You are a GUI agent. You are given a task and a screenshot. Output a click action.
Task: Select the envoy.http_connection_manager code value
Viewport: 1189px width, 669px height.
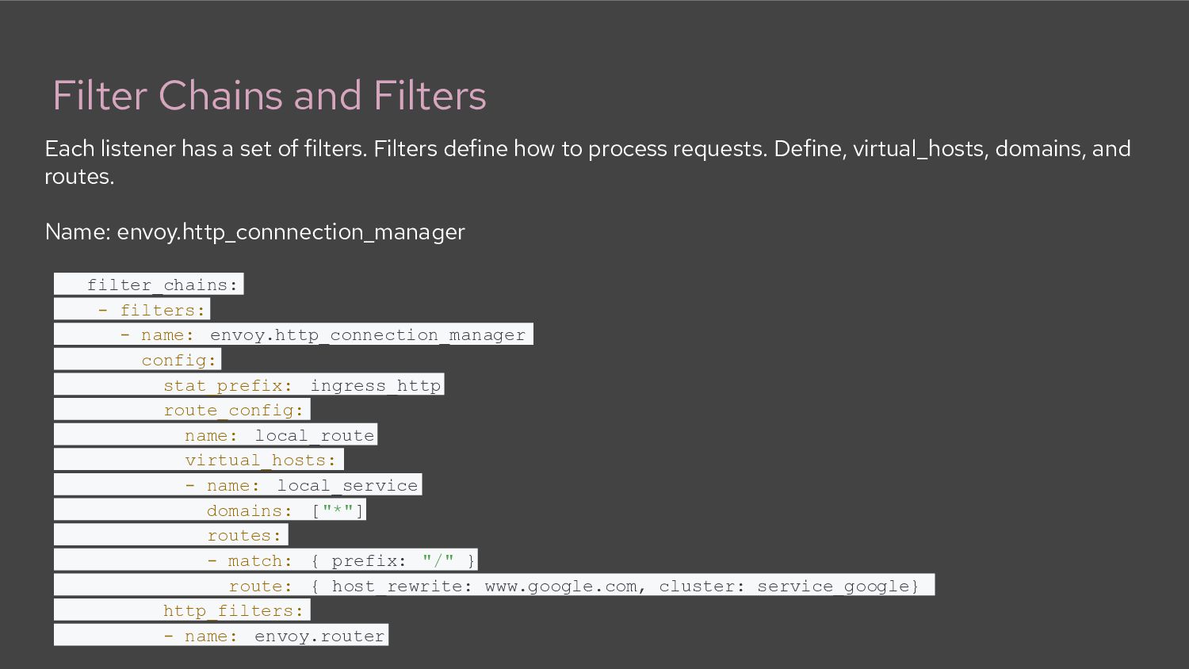tap(368, 334)
